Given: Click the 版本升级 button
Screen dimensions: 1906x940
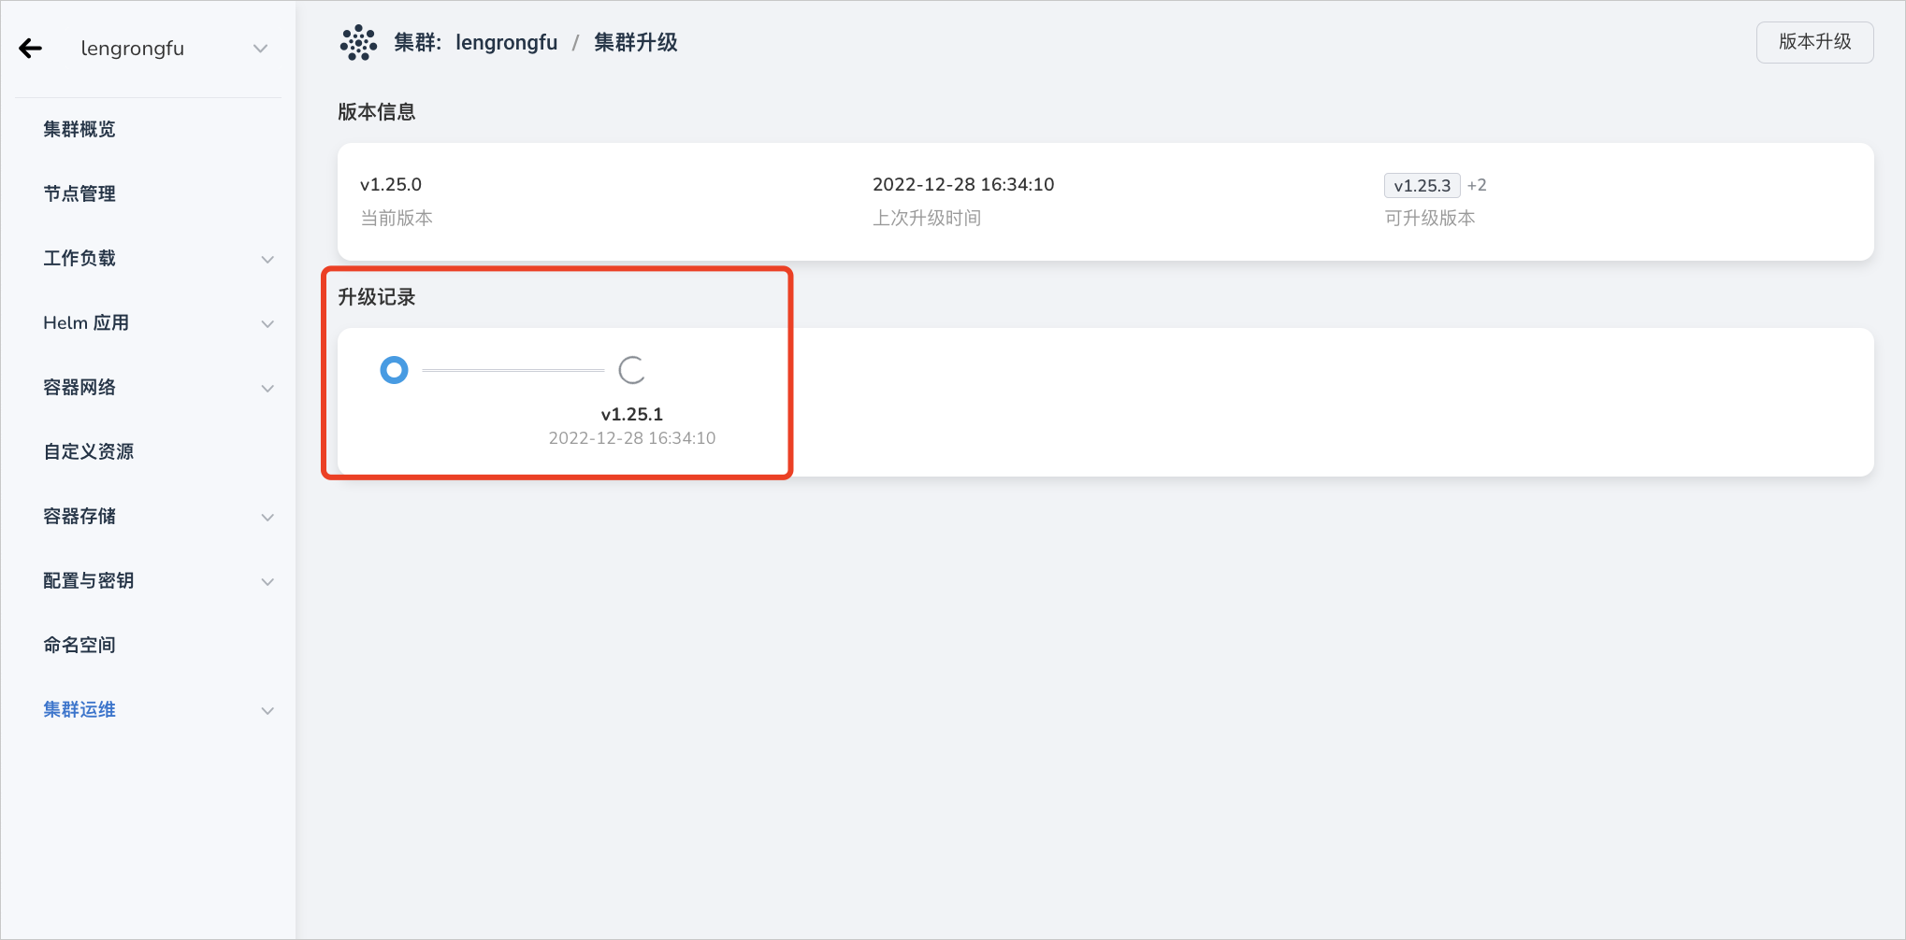Looking at the screenshot, I should [x=1814, y=42].
